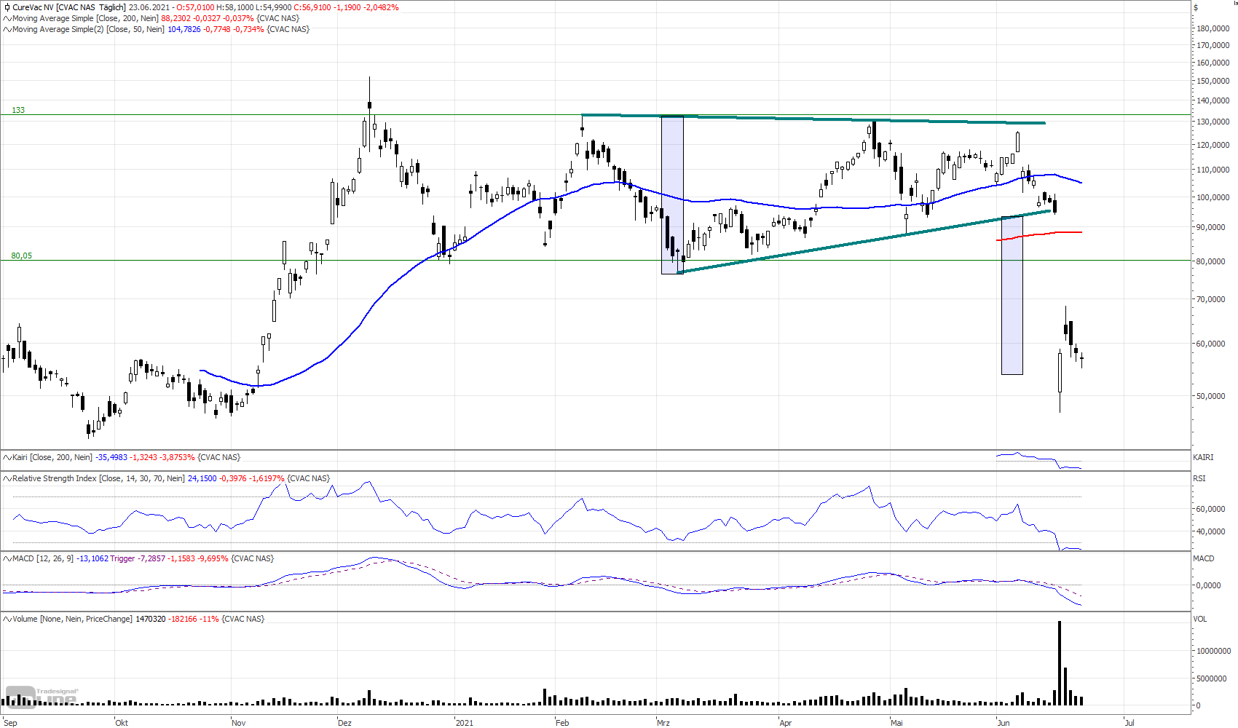Select the upper teal resistance trendline
The height and width of the screenshot is (728, 1238).
[813, 119]
